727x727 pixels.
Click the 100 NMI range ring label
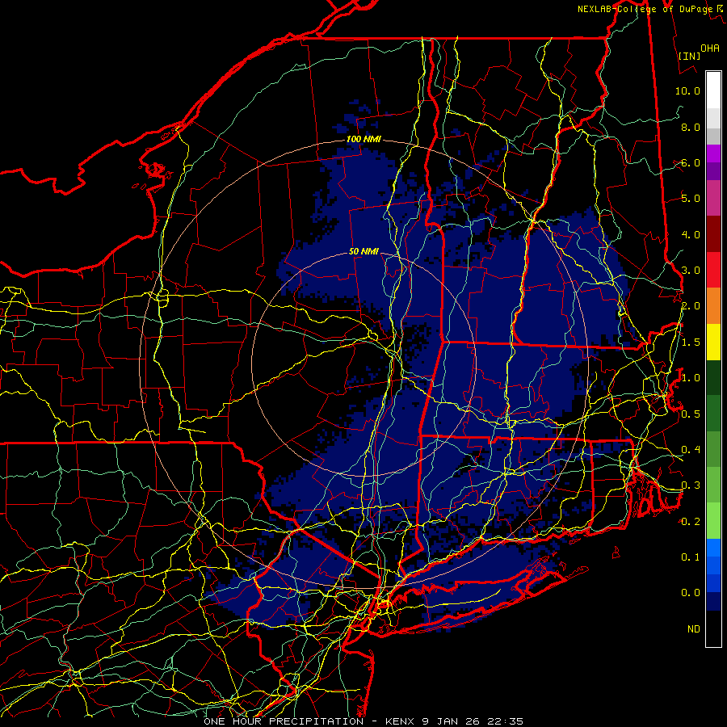(363, 139)
